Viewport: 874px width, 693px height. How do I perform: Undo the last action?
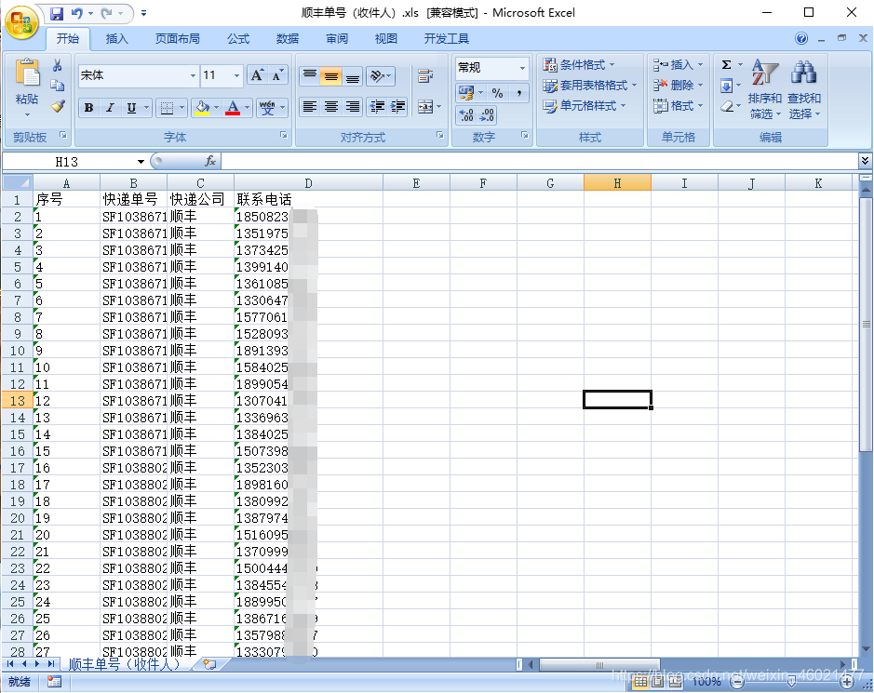76,13
